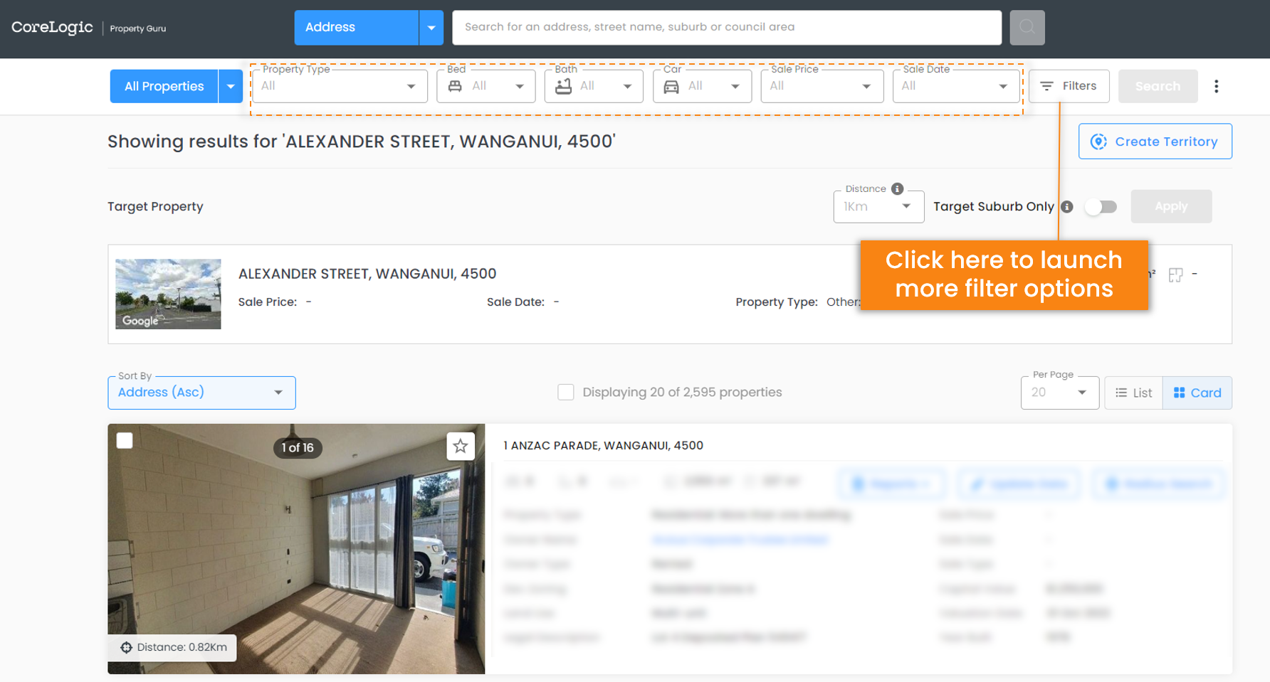Click target property ALEXANDER STREET, WANGANUI, 4500 title
The image size is (1270, 682).
pos(367,274)
